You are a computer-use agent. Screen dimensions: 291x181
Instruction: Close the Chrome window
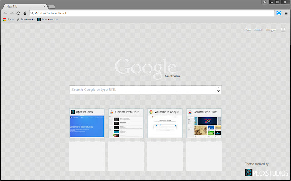click(285, 2)
